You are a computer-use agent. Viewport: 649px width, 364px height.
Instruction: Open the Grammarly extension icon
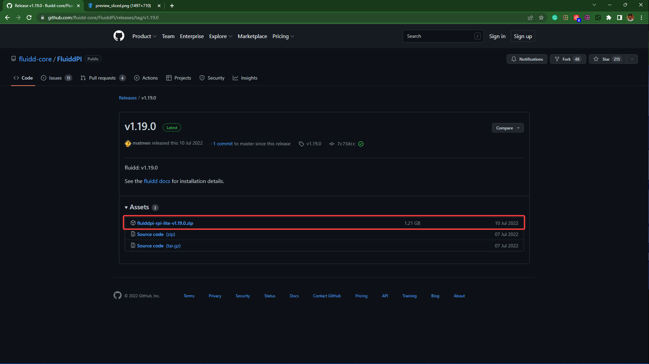[555, 18]
